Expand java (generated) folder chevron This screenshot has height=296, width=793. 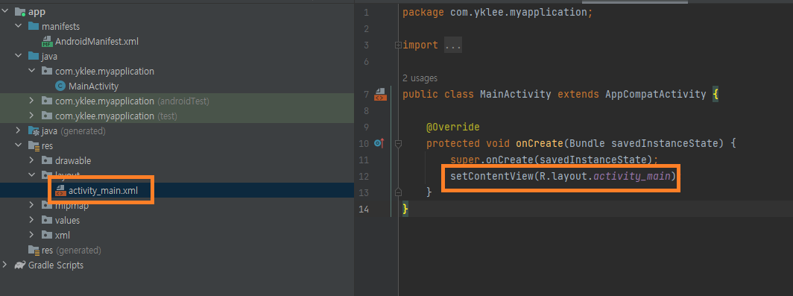tap(18, 131)
